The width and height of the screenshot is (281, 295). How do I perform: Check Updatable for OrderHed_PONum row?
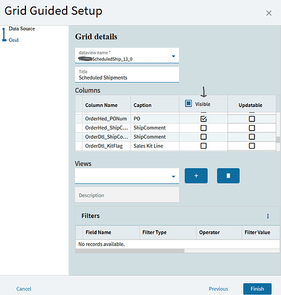pyautogui.click(x=252, y=119)
